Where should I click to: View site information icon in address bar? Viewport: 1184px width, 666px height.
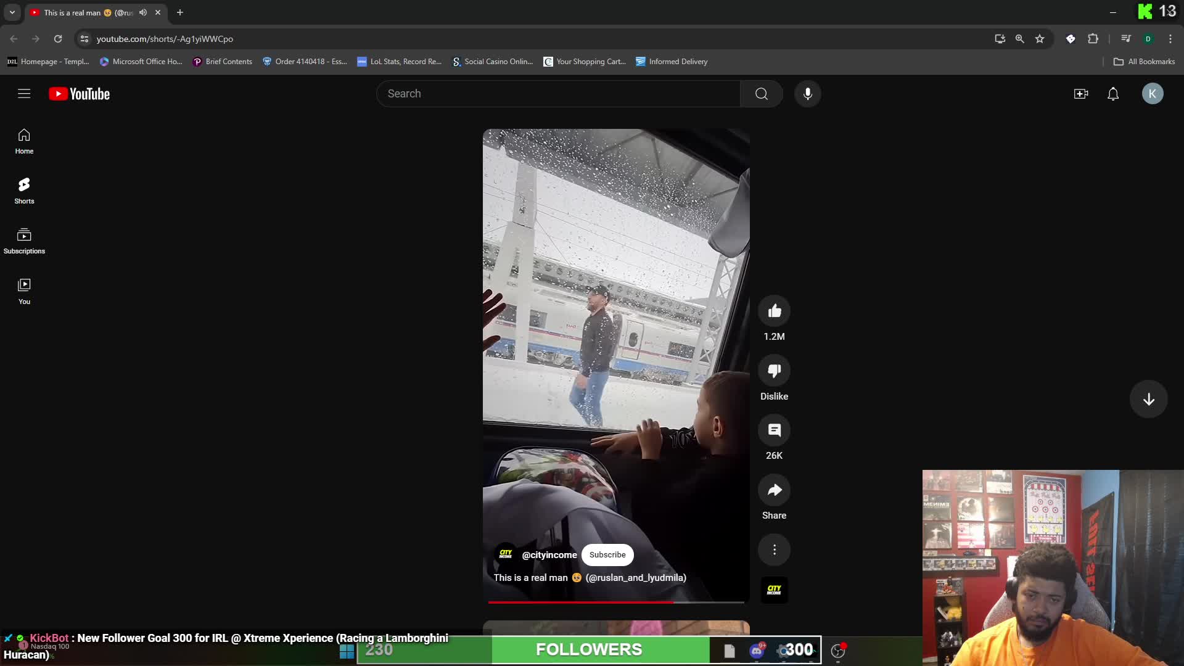[x=84, y=39]
